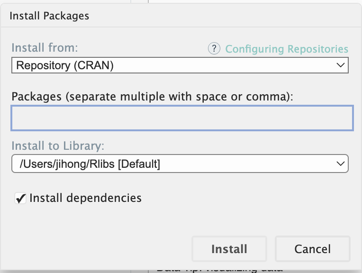Open the Configuring Repositories link
This screenshot has width=362, height=273.
(287, 49)
